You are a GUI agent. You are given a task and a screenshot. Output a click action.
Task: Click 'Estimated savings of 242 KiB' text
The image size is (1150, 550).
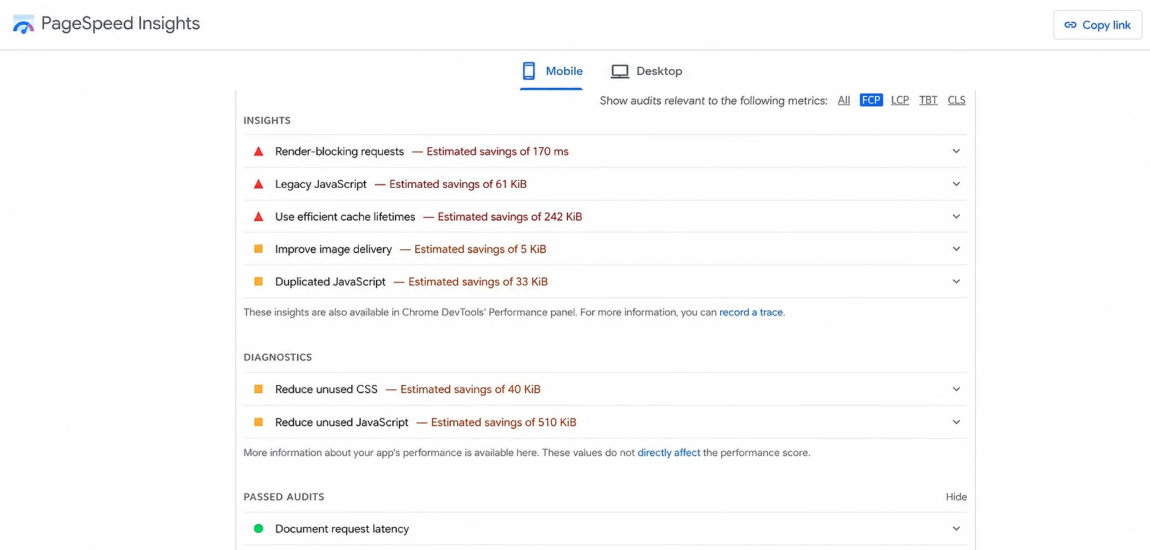tap(510, 217)
